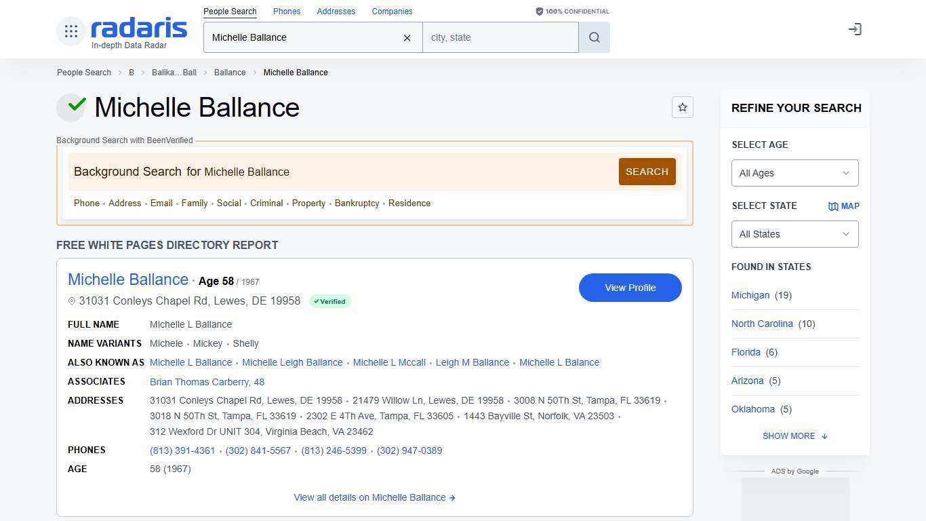Bookmark profile with the star icon
Image resolution: width=926 pixels, height=521 pixels.
682,107
